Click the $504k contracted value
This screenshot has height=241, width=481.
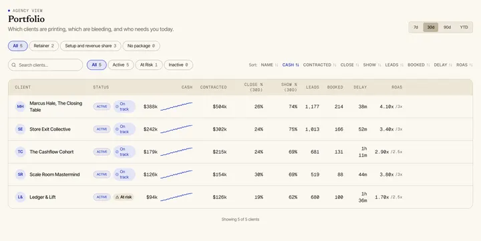pyautogui.click(x=220, y=107)
